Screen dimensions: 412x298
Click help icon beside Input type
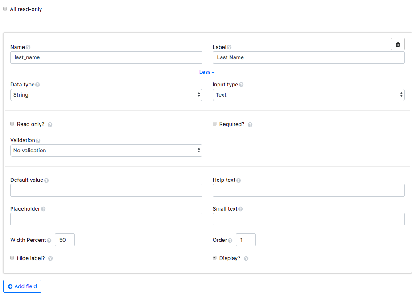pos(241,85)
